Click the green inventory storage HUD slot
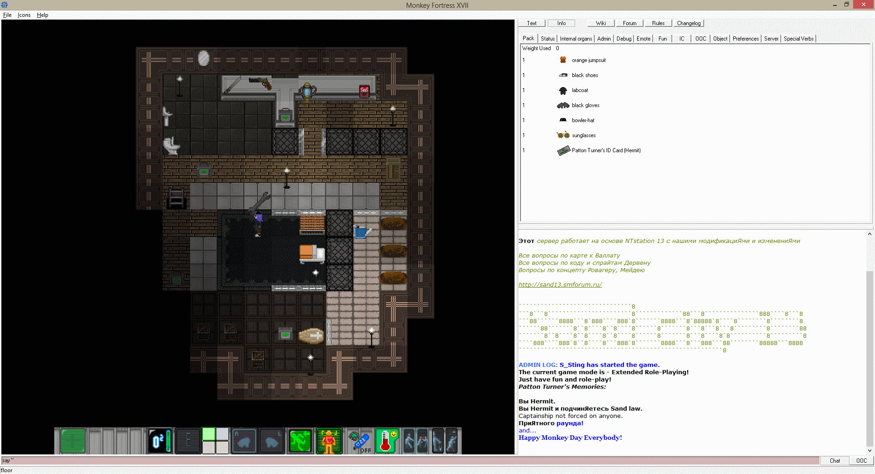 [x=73, y=441]
